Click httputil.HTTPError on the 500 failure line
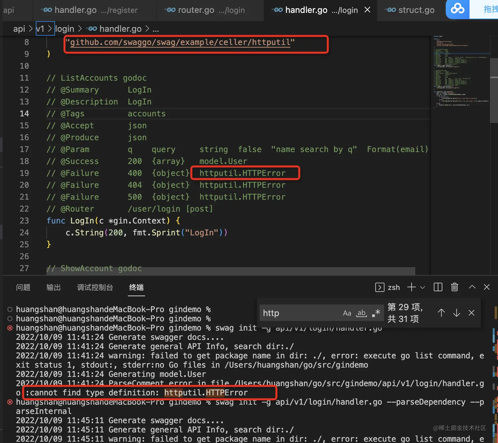Screen dimensions: 498x443 coord(242,197)
